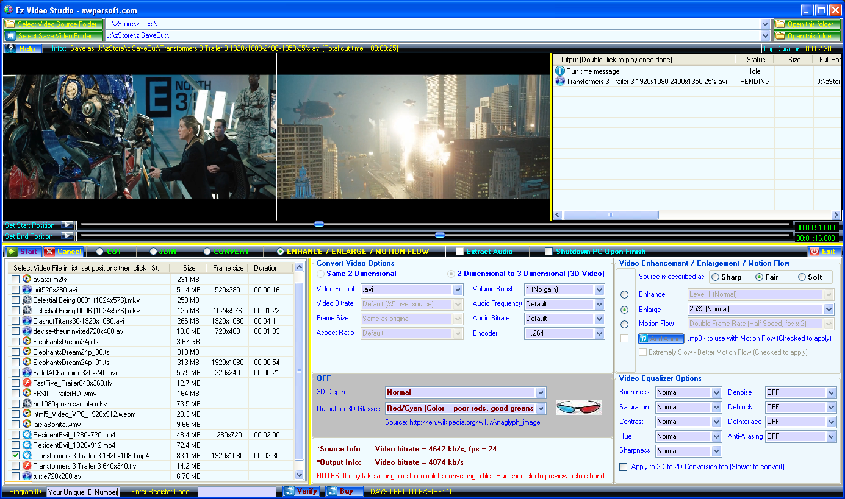The image size is (845, 499).
Task: Select the Sharp source description radio button
Action: point(715,277)
